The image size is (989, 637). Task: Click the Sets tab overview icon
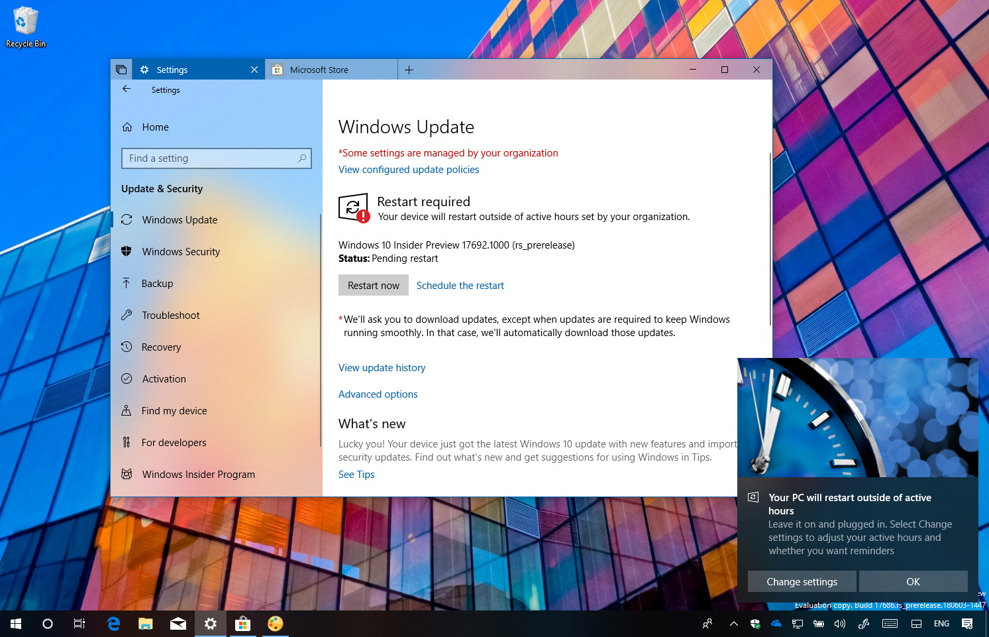(x=121, y=70)
